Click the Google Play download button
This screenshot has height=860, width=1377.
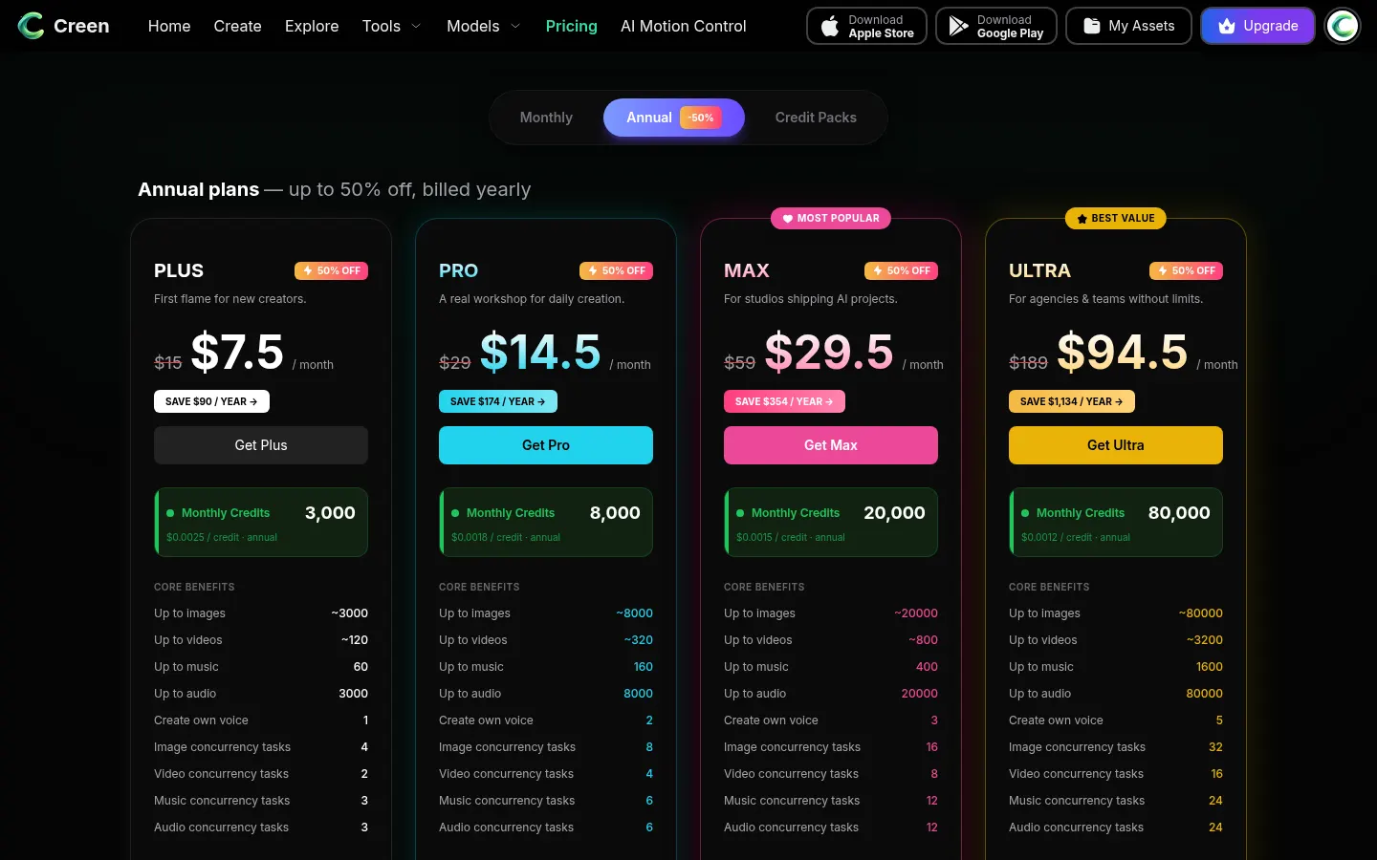995,26
